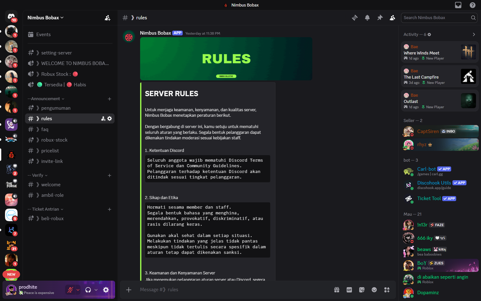Open the pengumuman channel
481x301 pixels.
tap(70, 108)
